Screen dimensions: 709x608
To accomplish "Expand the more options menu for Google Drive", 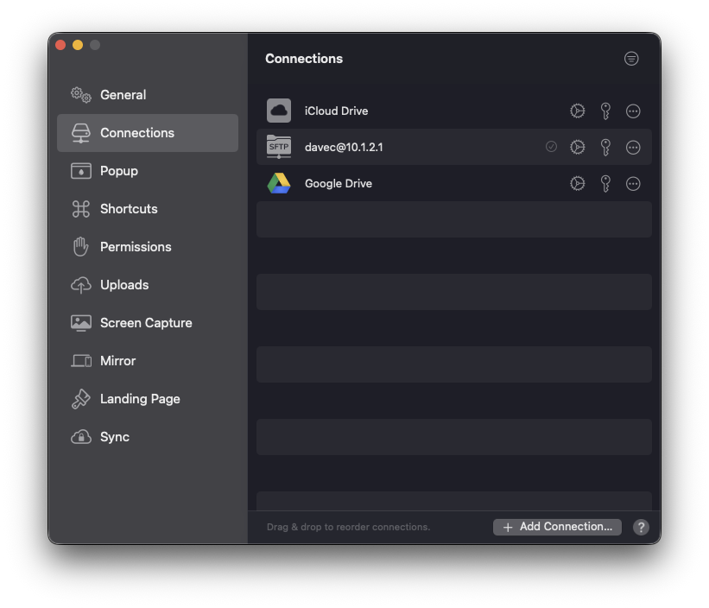I will 633,183.
